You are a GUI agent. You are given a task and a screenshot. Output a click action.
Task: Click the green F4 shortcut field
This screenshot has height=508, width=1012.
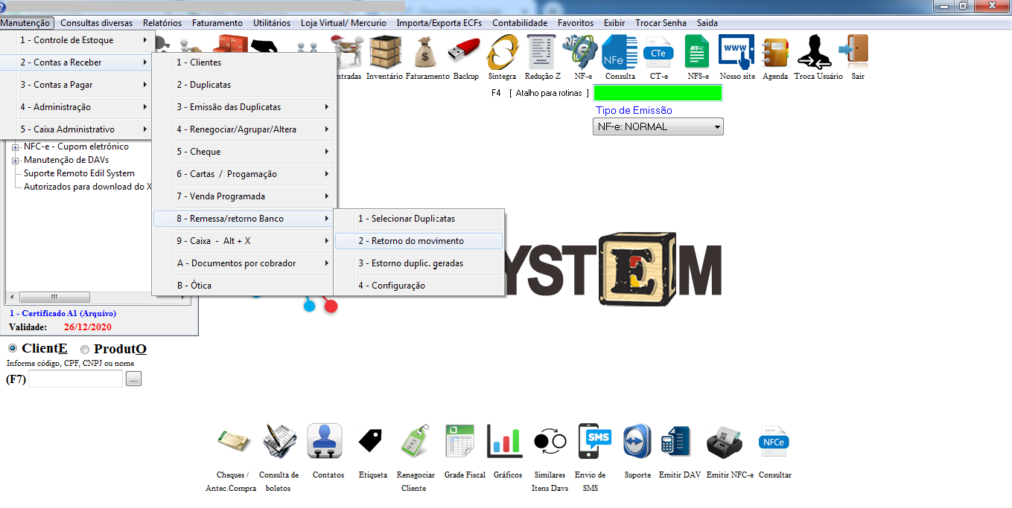coord(657,93)
